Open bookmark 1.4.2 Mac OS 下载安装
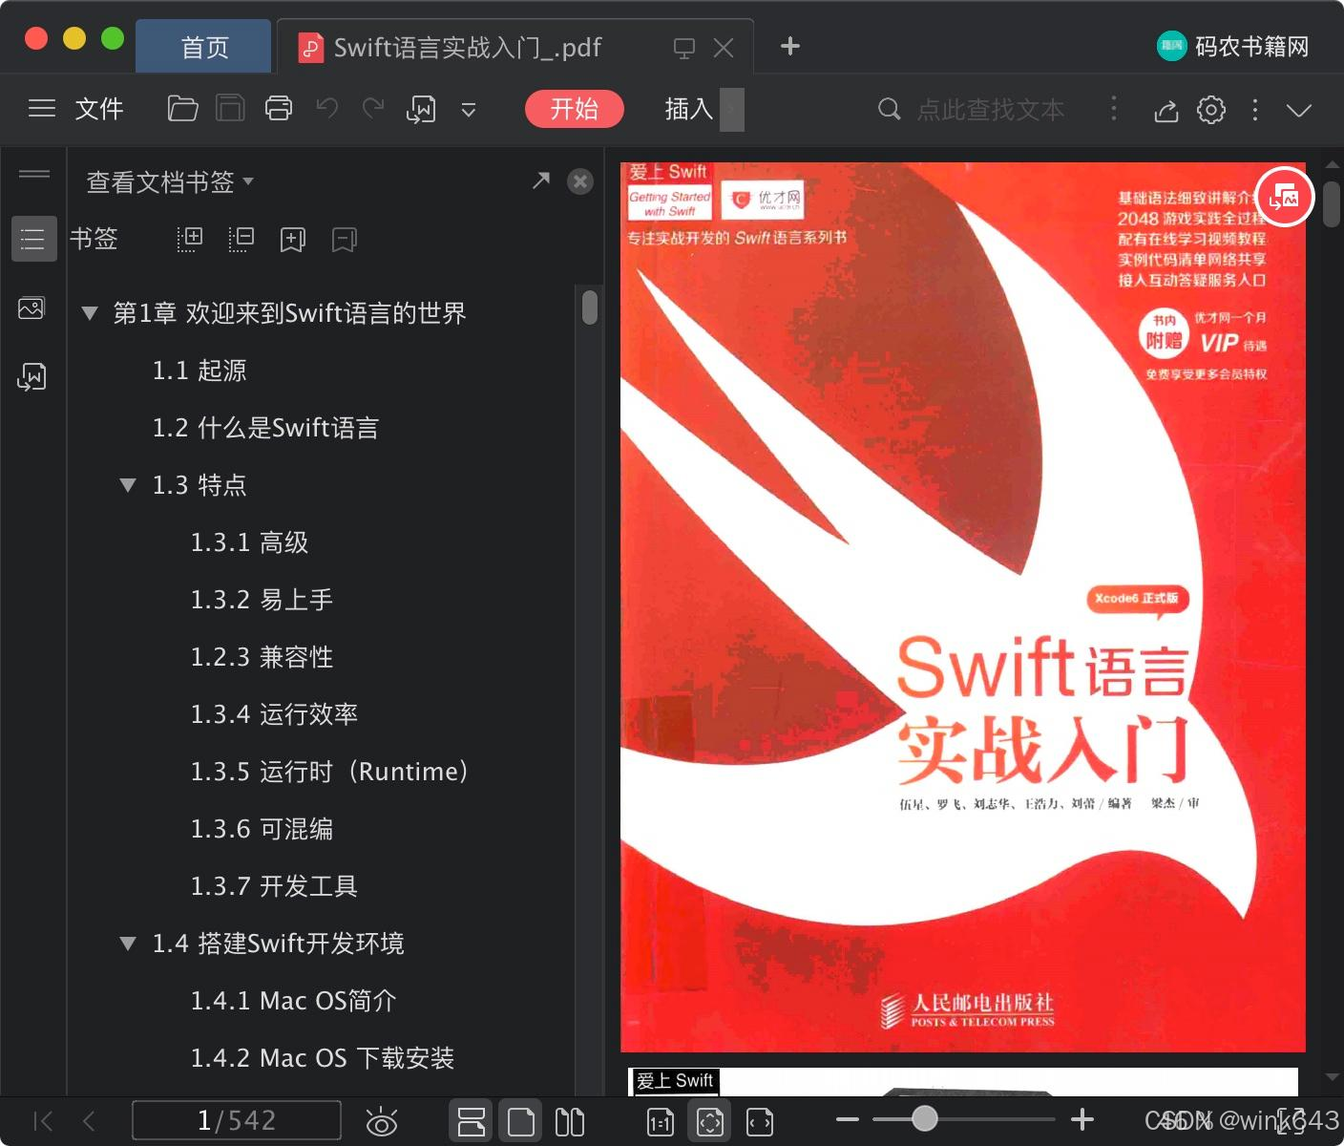The height and width of the screenshot is (1146, 1344). click(x=323, y=1058)
